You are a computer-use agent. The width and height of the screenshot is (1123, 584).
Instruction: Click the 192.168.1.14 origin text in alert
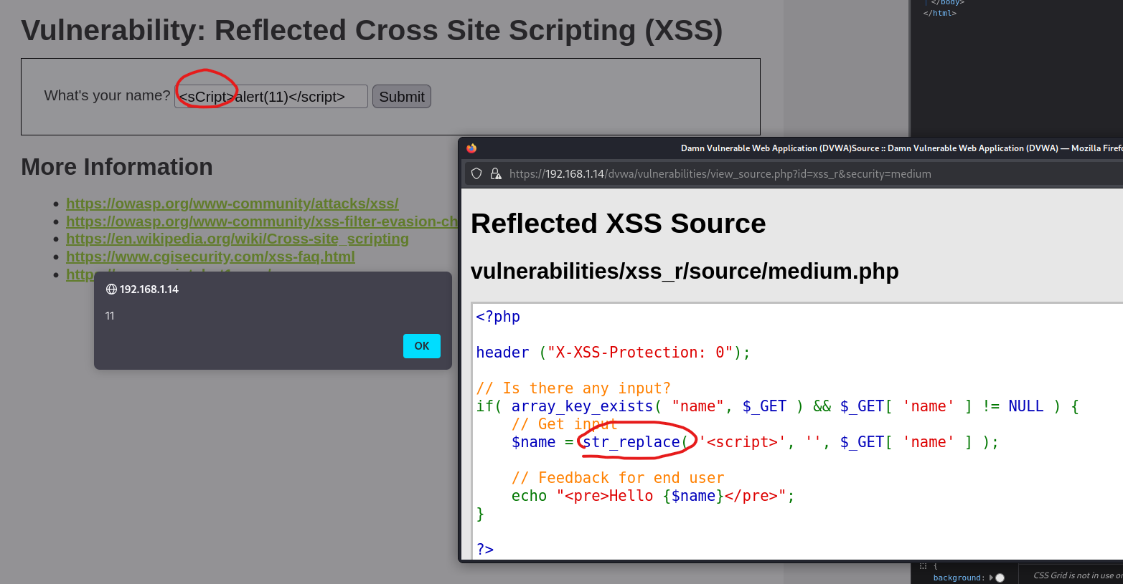pyautogui.click(x=149, y=289)
